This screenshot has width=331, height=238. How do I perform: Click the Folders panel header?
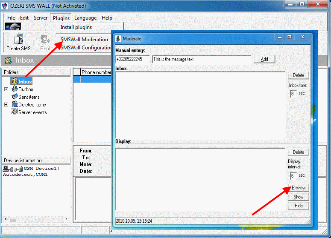(x=36, y=72)
